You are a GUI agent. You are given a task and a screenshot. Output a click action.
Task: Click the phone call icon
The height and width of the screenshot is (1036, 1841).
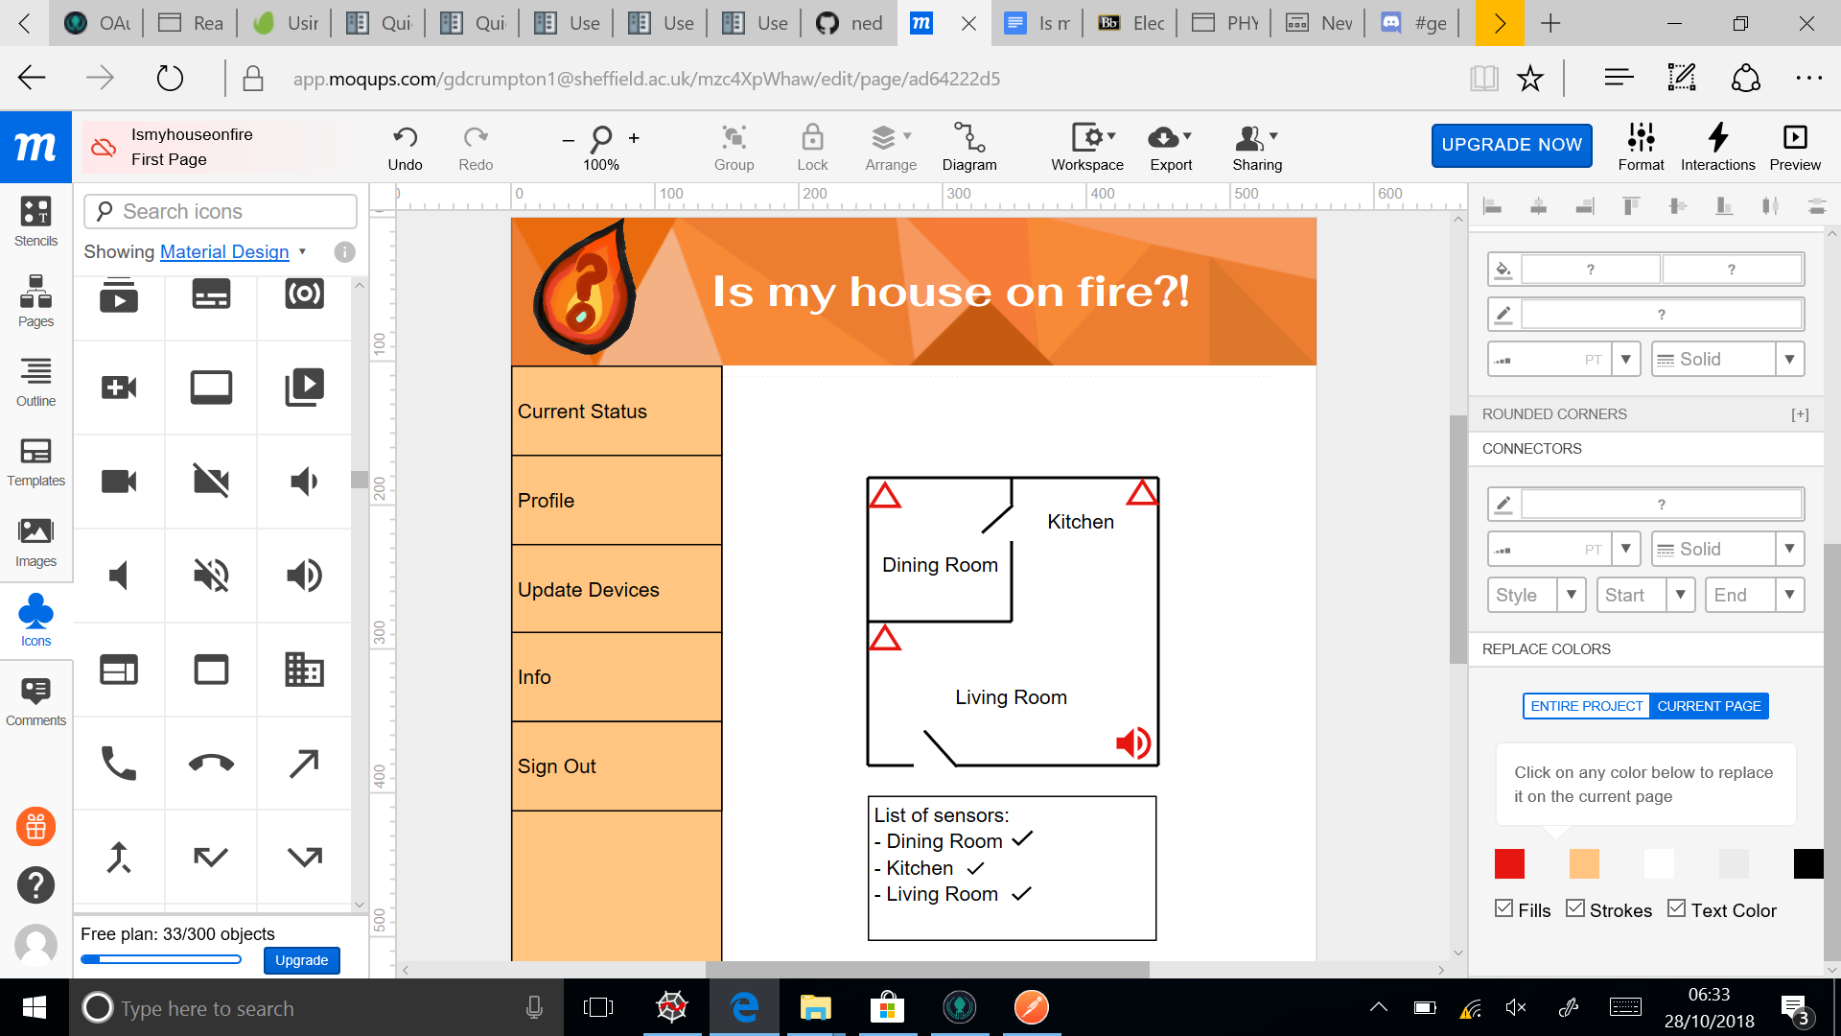coord(119,764)
